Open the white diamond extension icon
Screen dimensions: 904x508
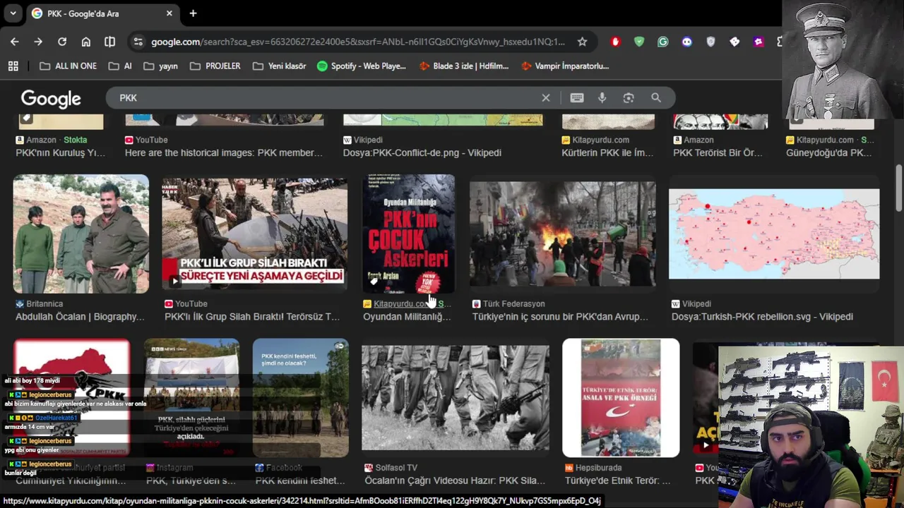[734, 42]
